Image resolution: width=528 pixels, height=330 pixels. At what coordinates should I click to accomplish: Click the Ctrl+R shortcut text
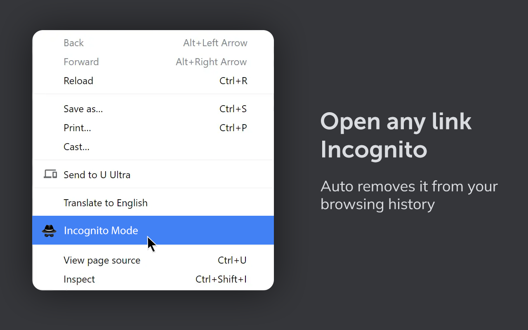233,80
